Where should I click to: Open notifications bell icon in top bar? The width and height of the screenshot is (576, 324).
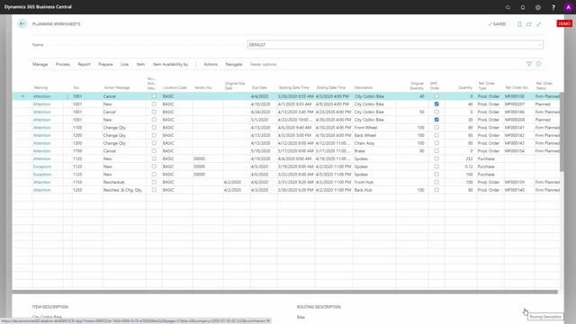point(523,7)
